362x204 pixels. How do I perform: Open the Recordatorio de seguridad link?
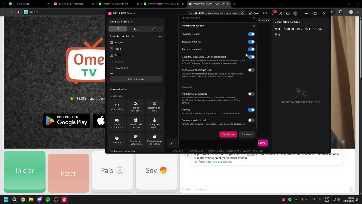pos(215,162)
